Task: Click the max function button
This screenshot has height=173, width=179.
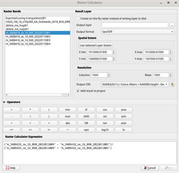Action: tap(68, 117)
